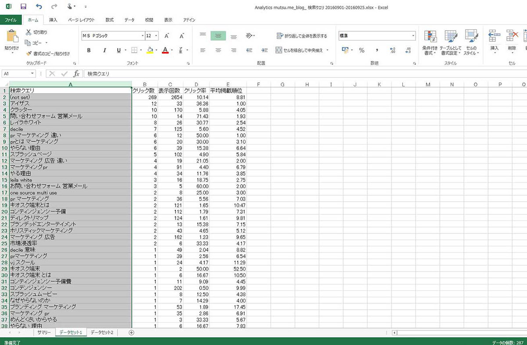
Task: Switch to Formulas (数式) tab
Action: tap(109, 20)
